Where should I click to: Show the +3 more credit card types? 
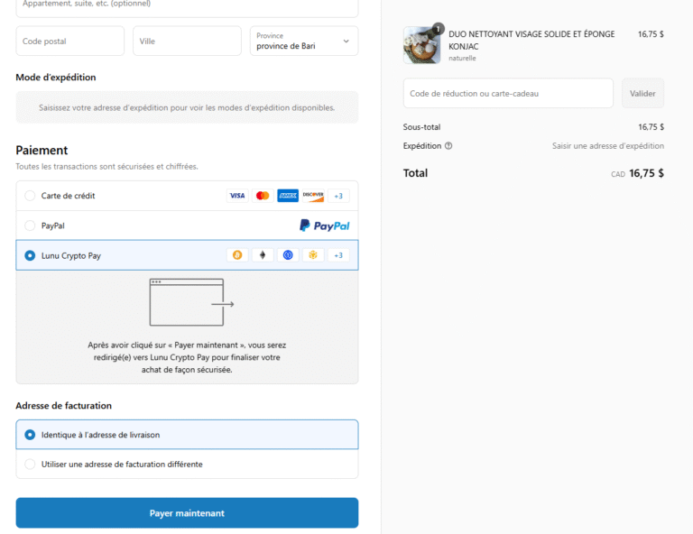[338, 196]
